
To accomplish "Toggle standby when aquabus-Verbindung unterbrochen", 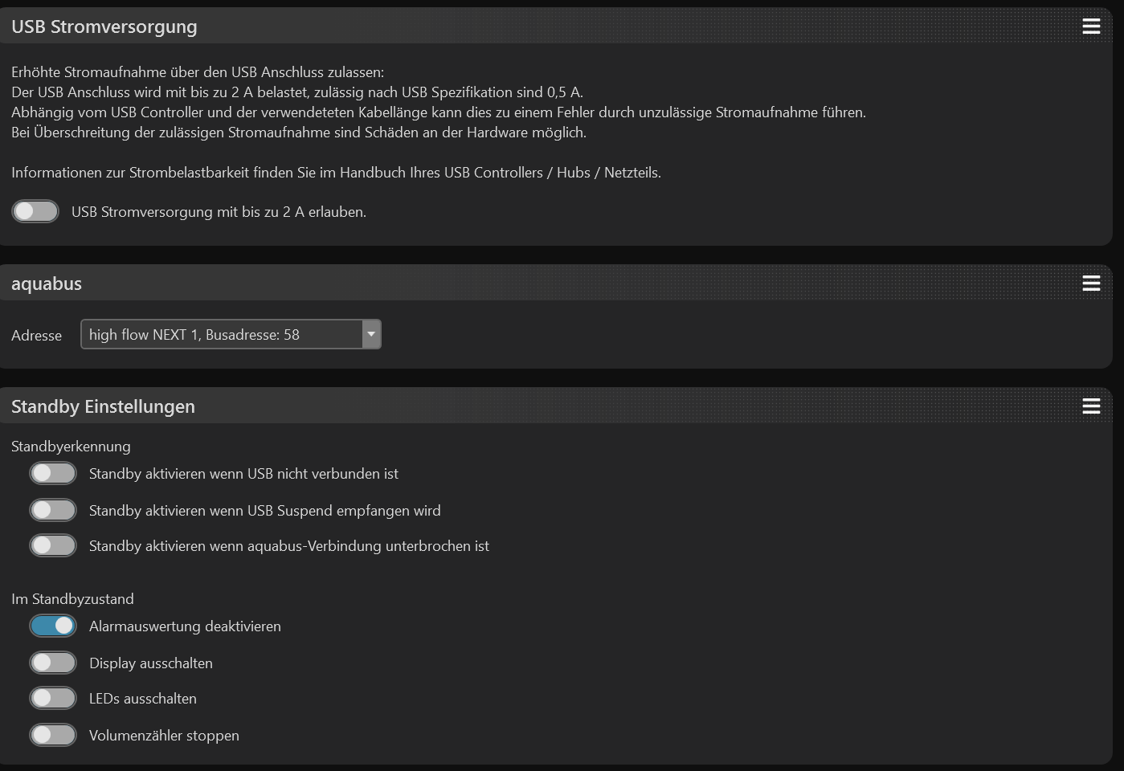I will 53,545.
